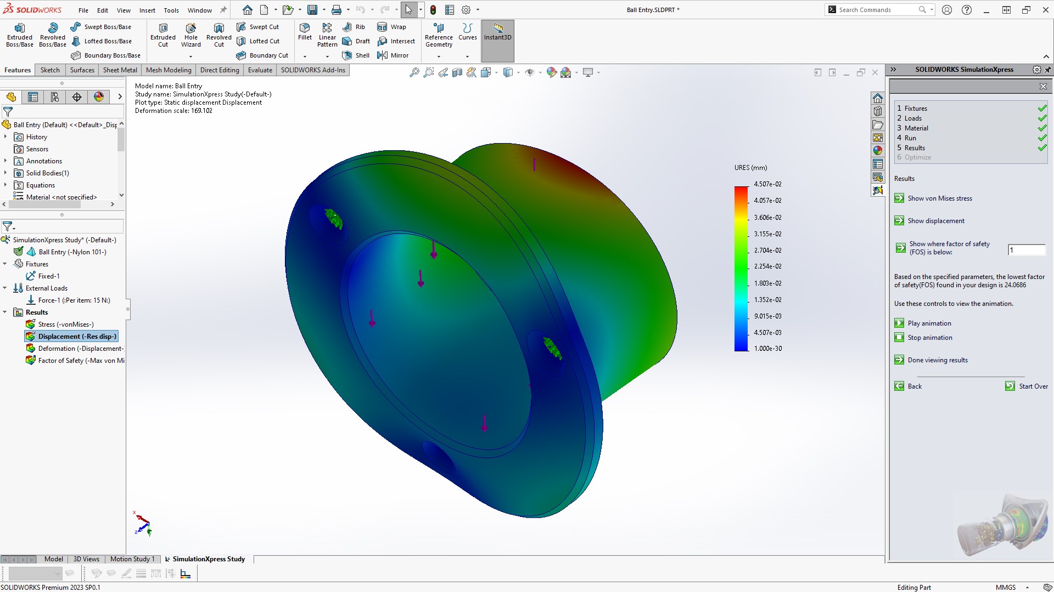This screenshot has width=1054, height=592.
Task: Toggle the Section View in heads-up toolbar
Action: coord(457,72)
